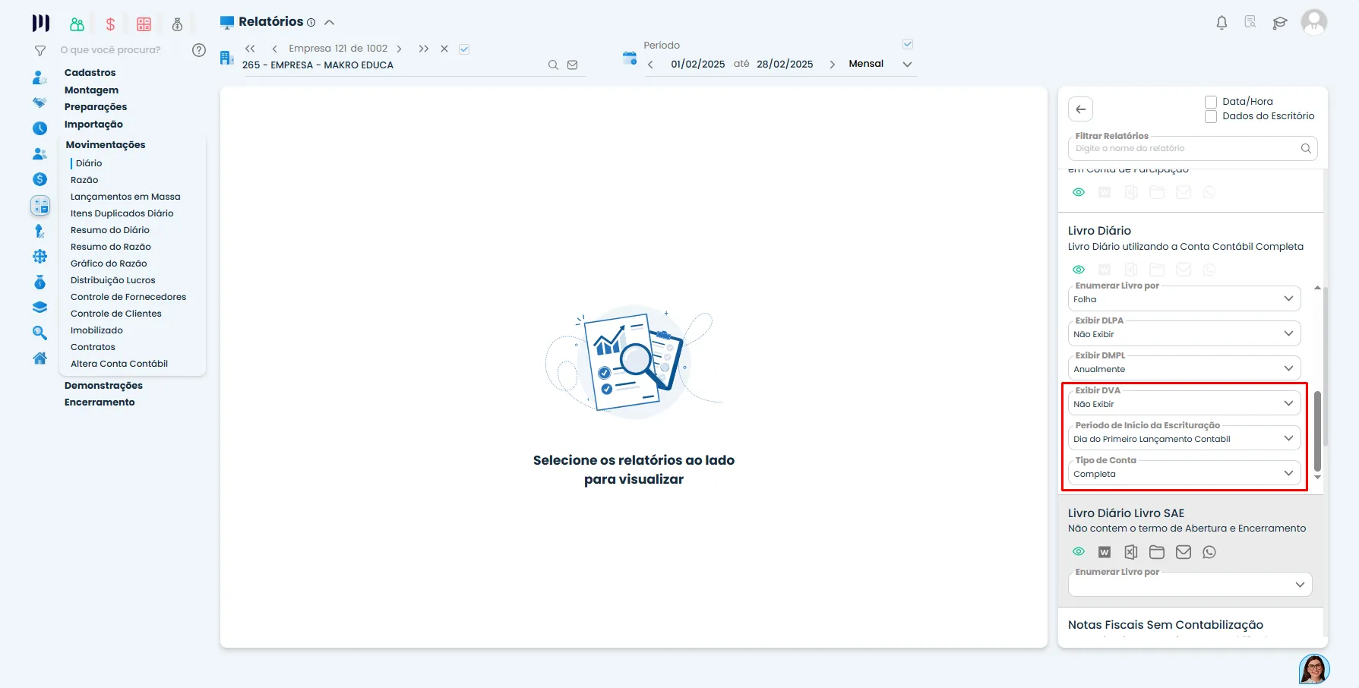Preview Livro Diário Livro SAE eye icon
The image size is (1359, 688).
[1079, 552]
